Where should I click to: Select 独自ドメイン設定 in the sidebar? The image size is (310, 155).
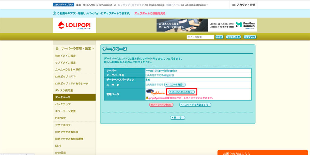(x=65, y=56)
